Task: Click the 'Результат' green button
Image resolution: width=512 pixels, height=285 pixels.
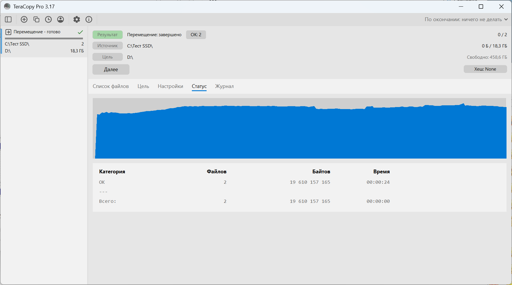Action: pos(107,35)
